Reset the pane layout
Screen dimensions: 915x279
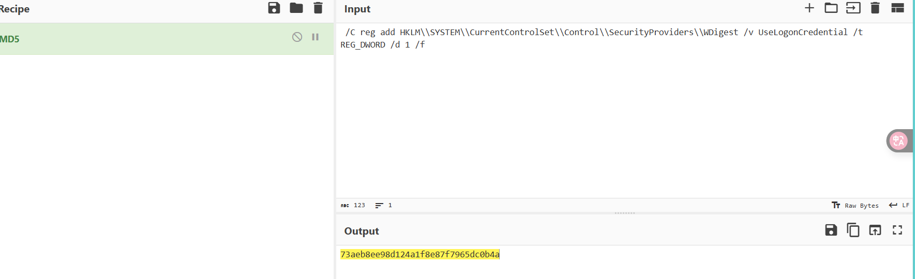coord(897,8)
